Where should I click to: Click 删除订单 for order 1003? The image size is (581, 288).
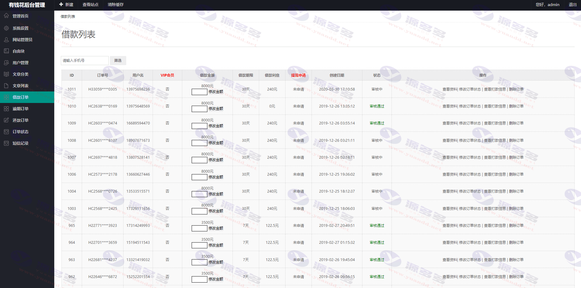pyautogui.click(x=516, y=209)
